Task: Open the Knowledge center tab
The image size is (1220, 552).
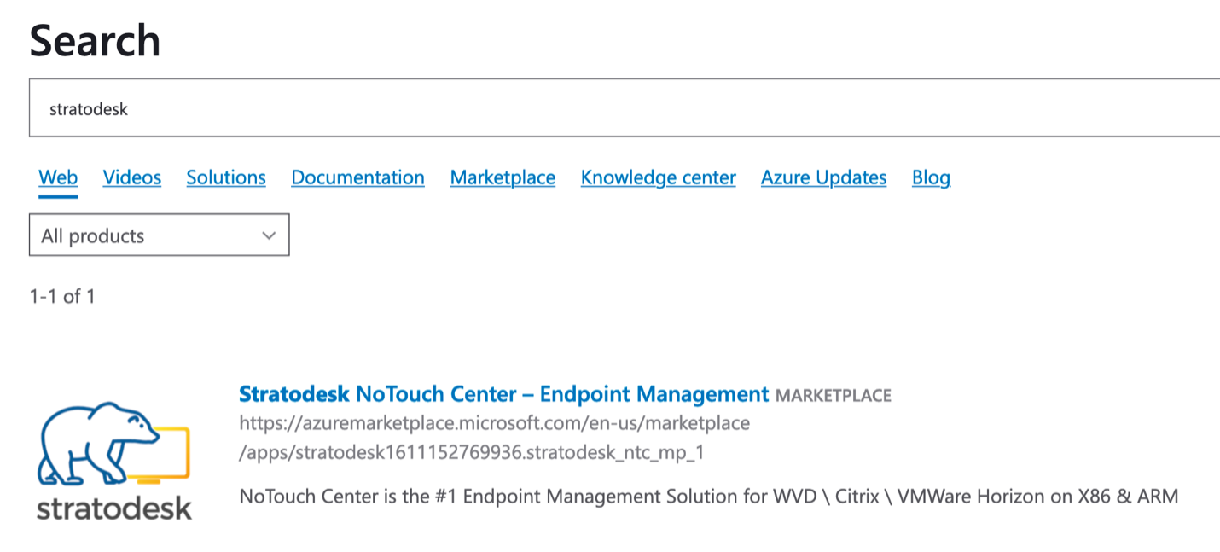Action: pos(658,177)
